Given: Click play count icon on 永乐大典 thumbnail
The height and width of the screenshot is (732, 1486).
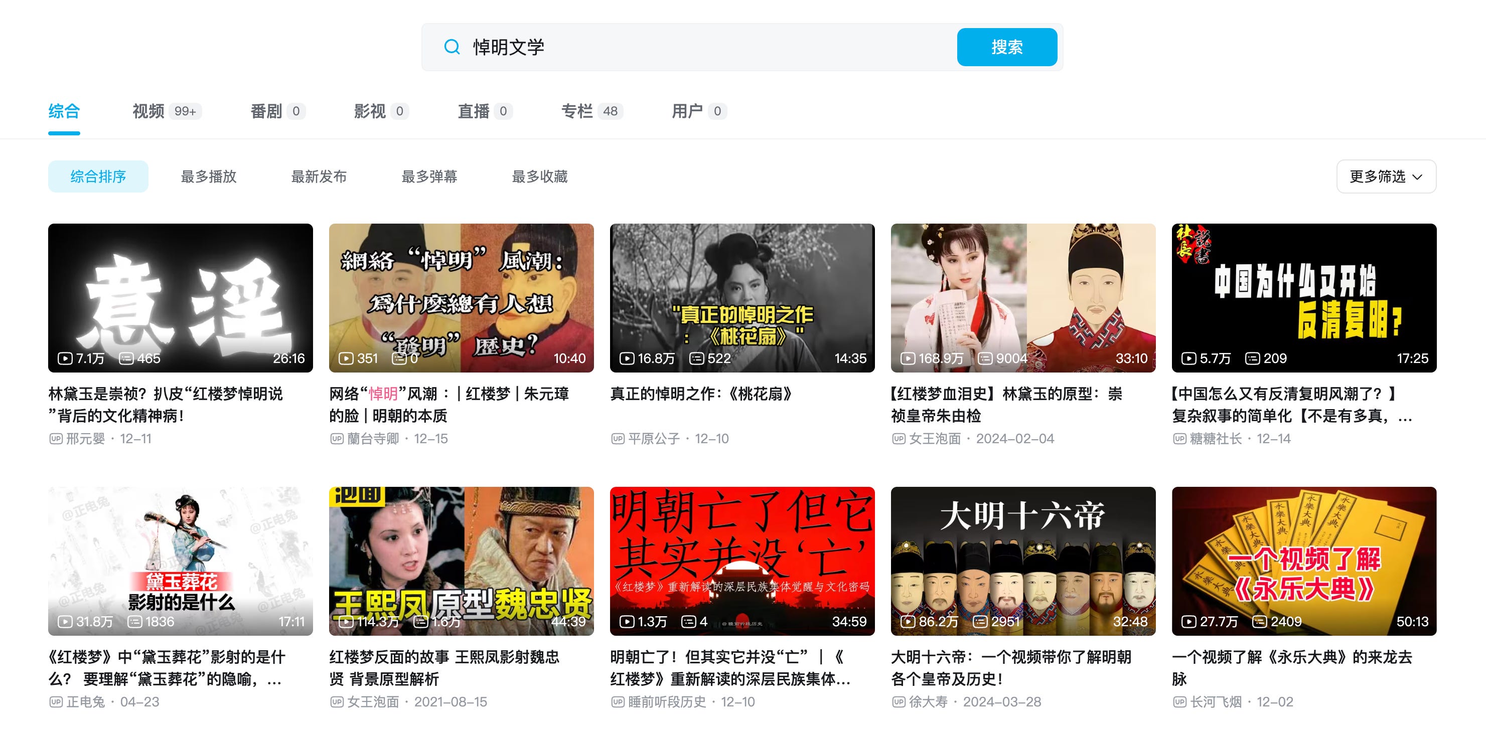Looking at the screenshot, I should click(1188, 622).
